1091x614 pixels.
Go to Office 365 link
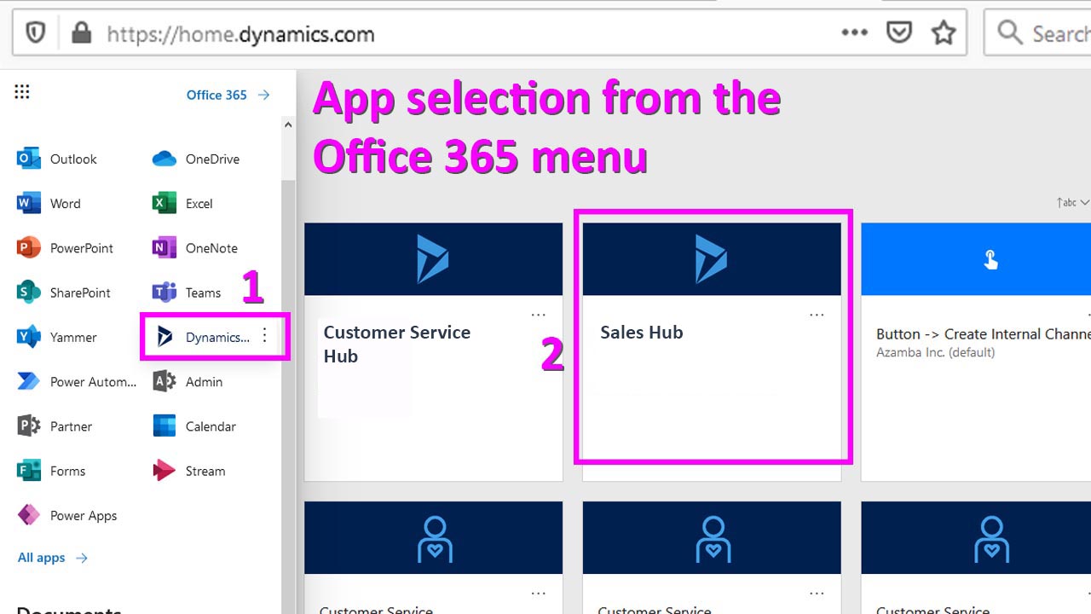[x=228, y=95]
